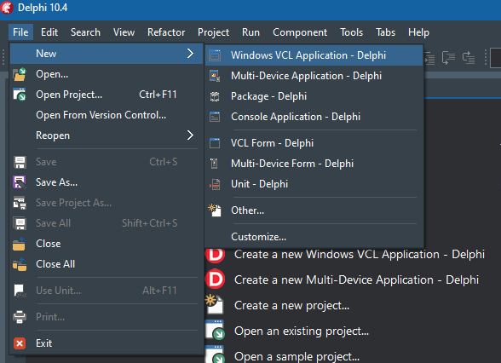This screenshot has width=501, height=363.
Task: Click the Console Application icon in submenu
Action: (215, 117)
